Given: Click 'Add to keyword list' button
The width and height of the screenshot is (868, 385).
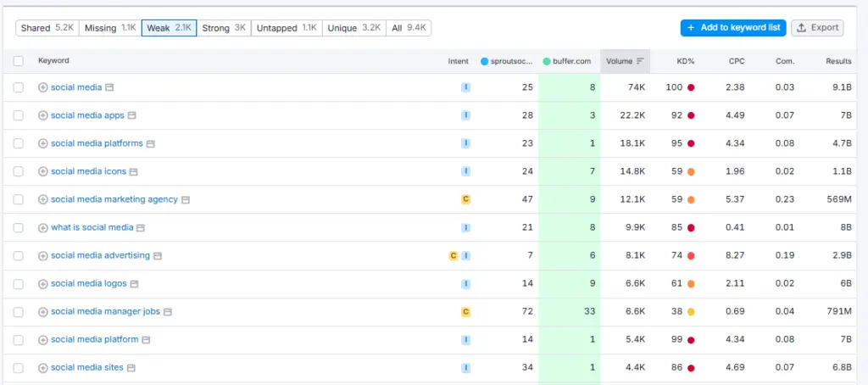Looking at the screenshot, I should coord(732,28).
